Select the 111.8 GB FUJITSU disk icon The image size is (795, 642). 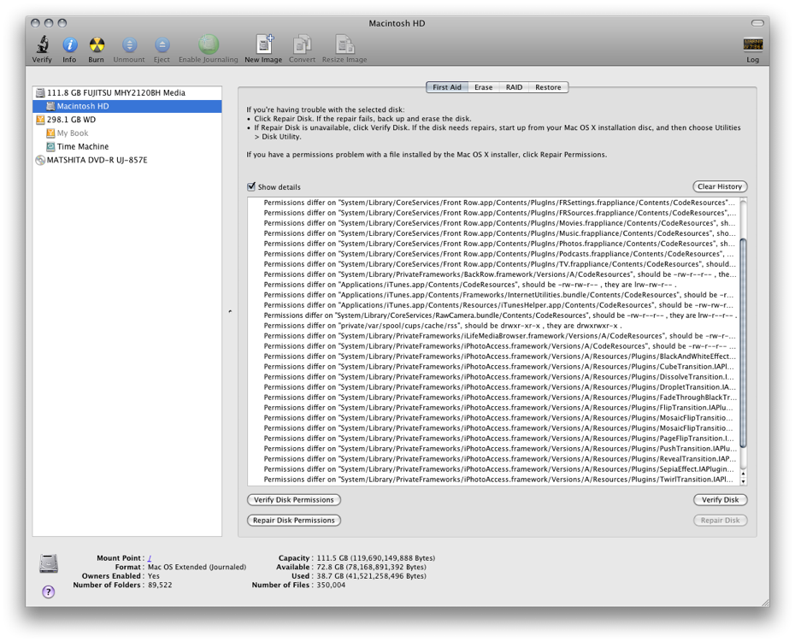coord(40,93)
